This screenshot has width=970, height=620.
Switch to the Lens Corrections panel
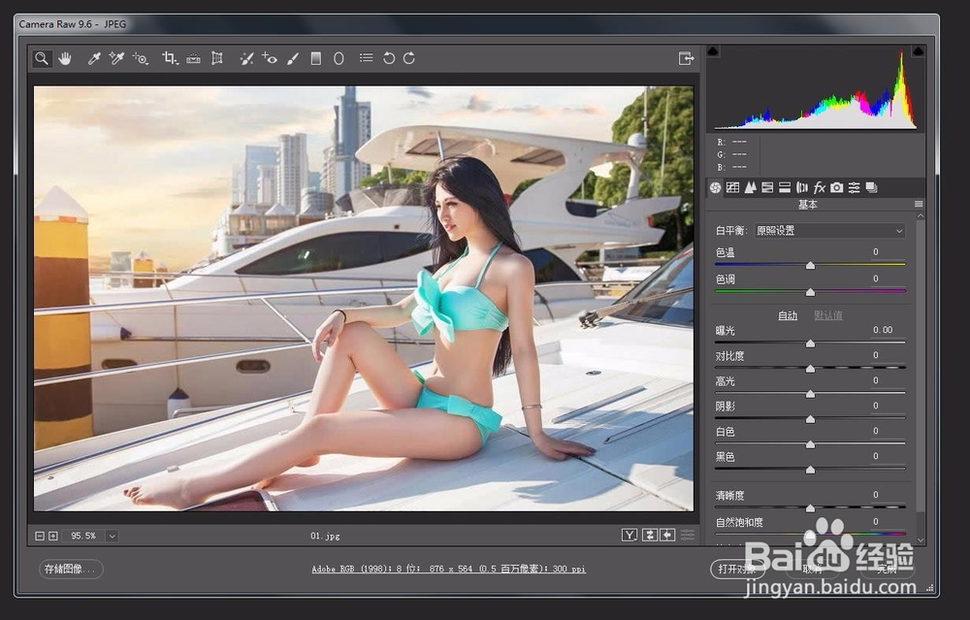(x=801, y=187)
